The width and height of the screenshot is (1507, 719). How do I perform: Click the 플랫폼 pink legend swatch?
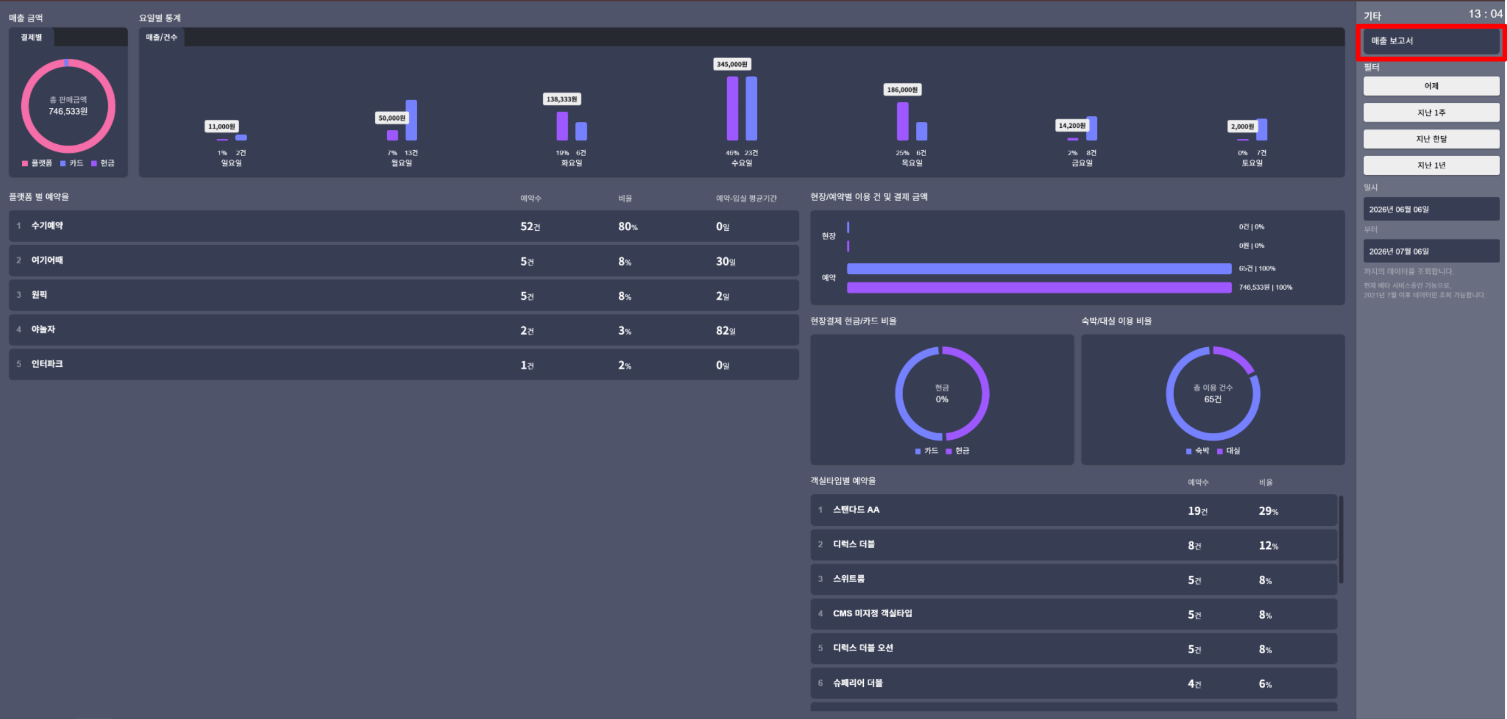tap(25, 164)
